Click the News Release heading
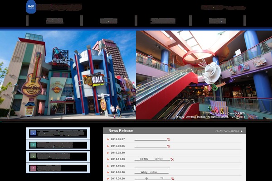Viewport: 272px width, 181px height. (x=121, y=131)
